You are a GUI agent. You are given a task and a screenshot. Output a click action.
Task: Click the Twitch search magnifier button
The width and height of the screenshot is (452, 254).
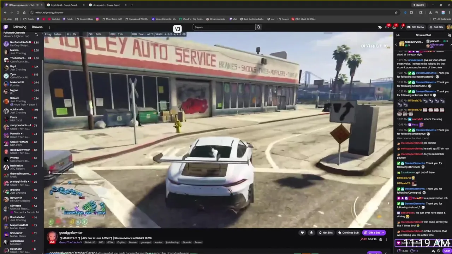click(x=258, y=27)
